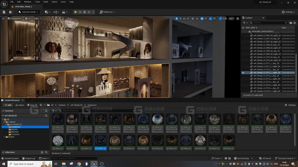298x167 pixels.
Task: Select wP_Retail_v2_R13_L_day_2K in the Outliner
Action: (x=266, y=76)
